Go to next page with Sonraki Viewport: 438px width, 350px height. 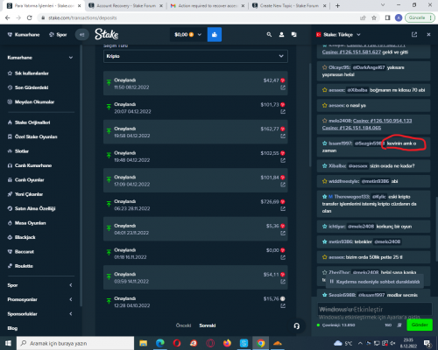point(208,325)
